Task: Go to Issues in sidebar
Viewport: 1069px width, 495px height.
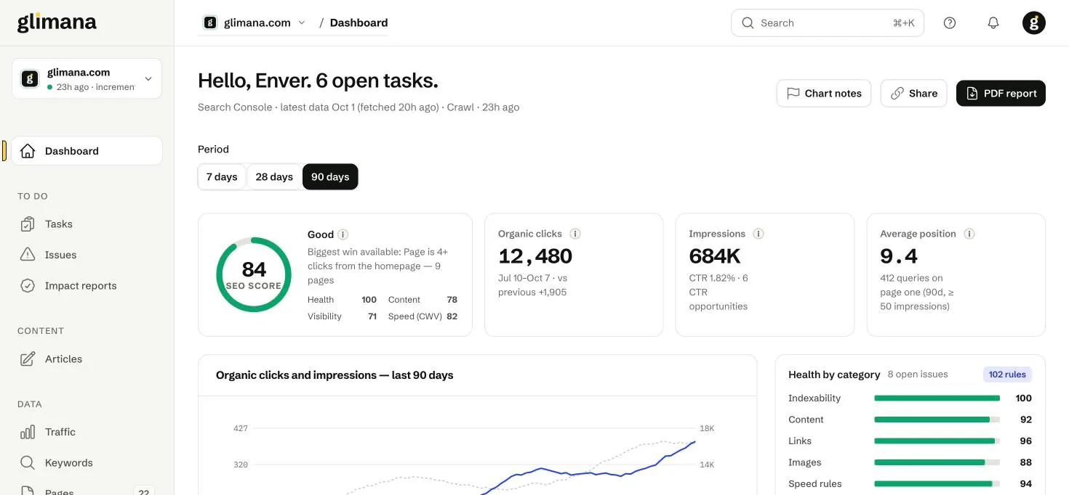Action: (x=87, y=255)
